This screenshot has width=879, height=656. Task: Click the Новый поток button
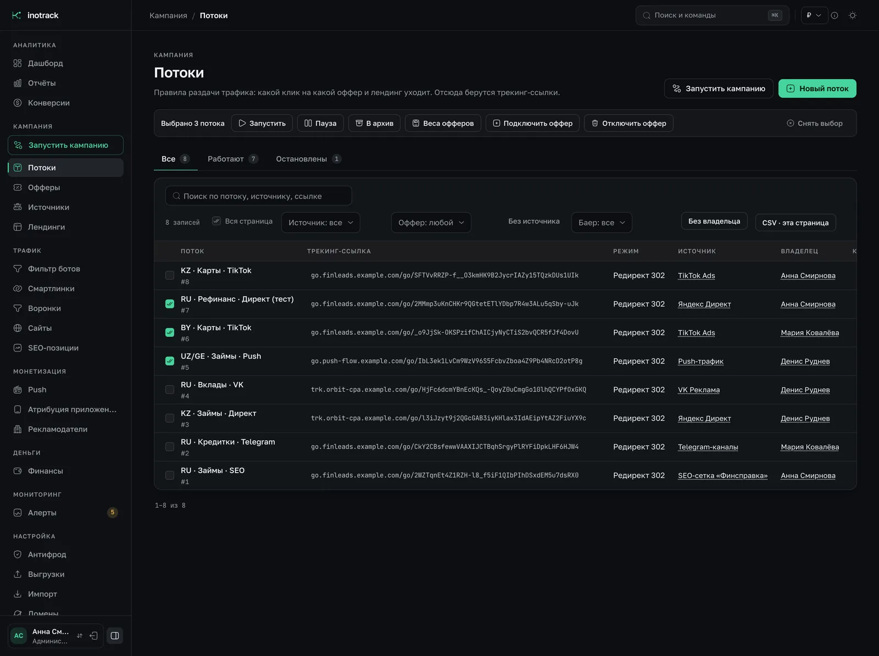point(817,88)
